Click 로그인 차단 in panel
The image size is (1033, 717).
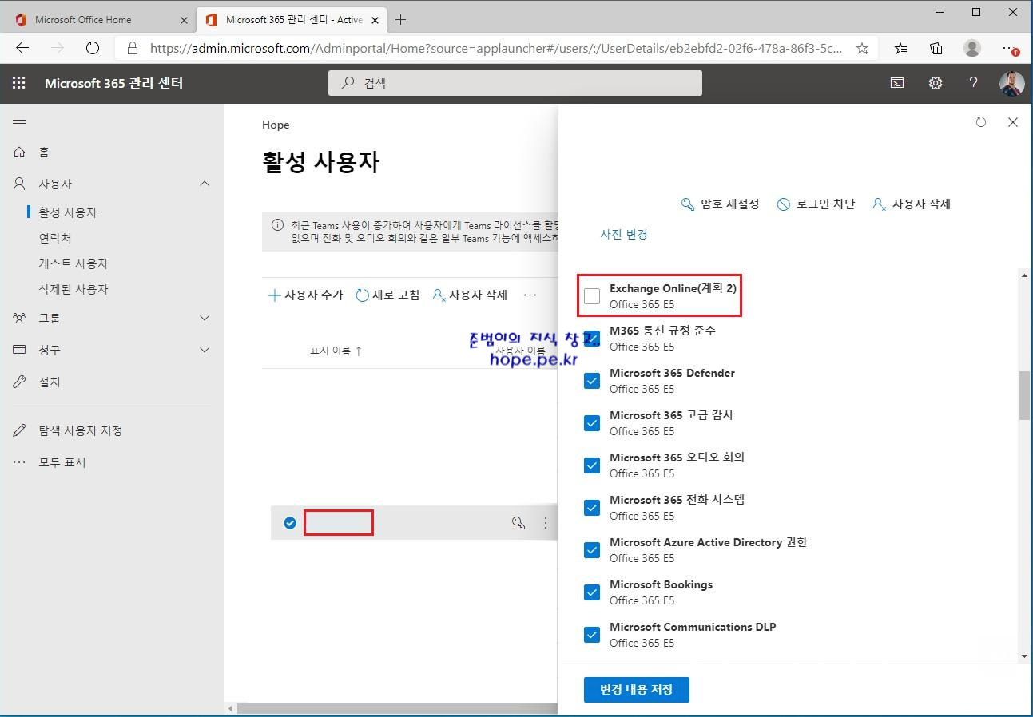(816, 204)
